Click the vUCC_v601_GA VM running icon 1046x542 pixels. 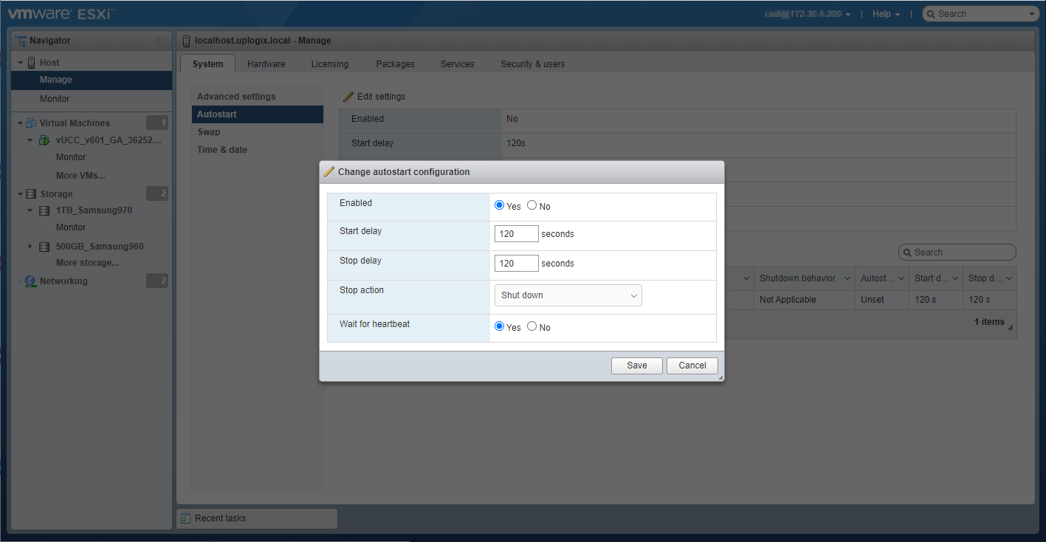coord(44,140)
